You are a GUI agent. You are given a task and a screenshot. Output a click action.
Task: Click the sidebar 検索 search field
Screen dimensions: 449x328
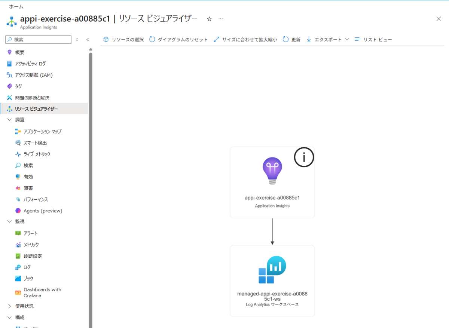[x=38, y=39]
